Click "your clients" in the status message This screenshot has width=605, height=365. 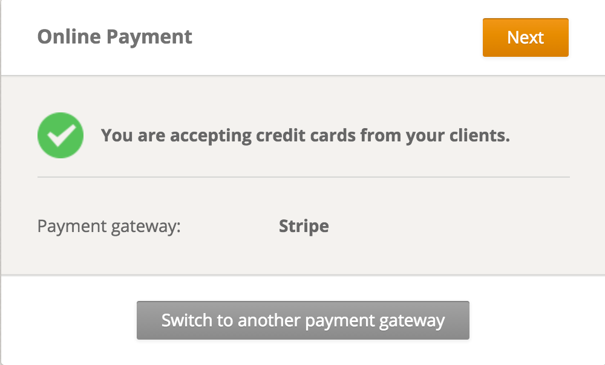coord(457,136)
